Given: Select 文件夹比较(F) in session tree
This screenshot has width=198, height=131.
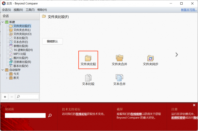Looking at the screenshot, I should tap(22, 26).
